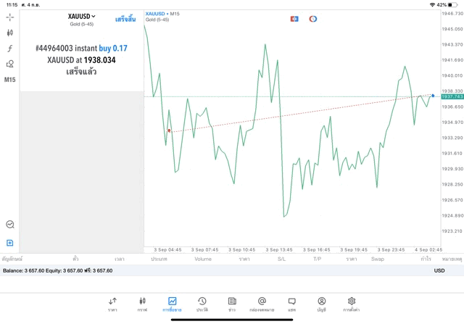The height and width of the screenshot is (324, 464).
Task: Click the current price label 1937.743
Action: click(452, 96)
